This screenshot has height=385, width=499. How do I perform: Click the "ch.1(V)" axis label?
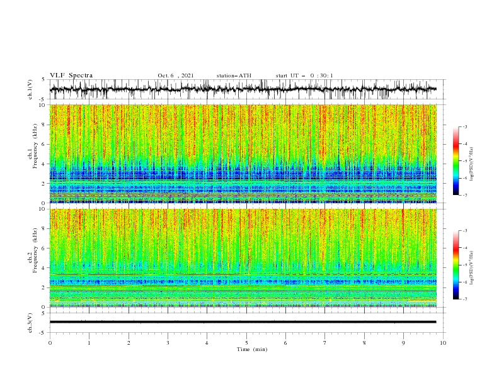[x=30, y=89]
